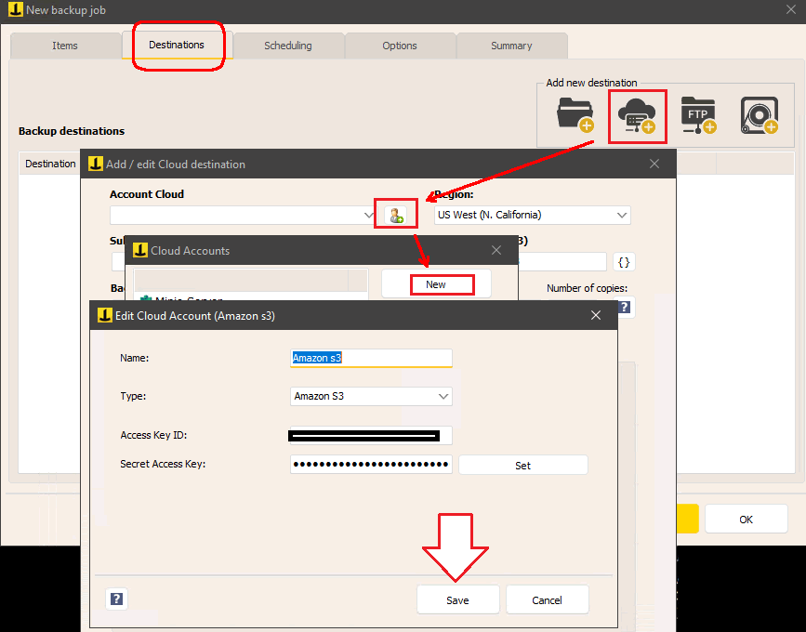Close the Cloud Accounts window
This screenshot has width=806, height=632.
(x=496, y=250)
